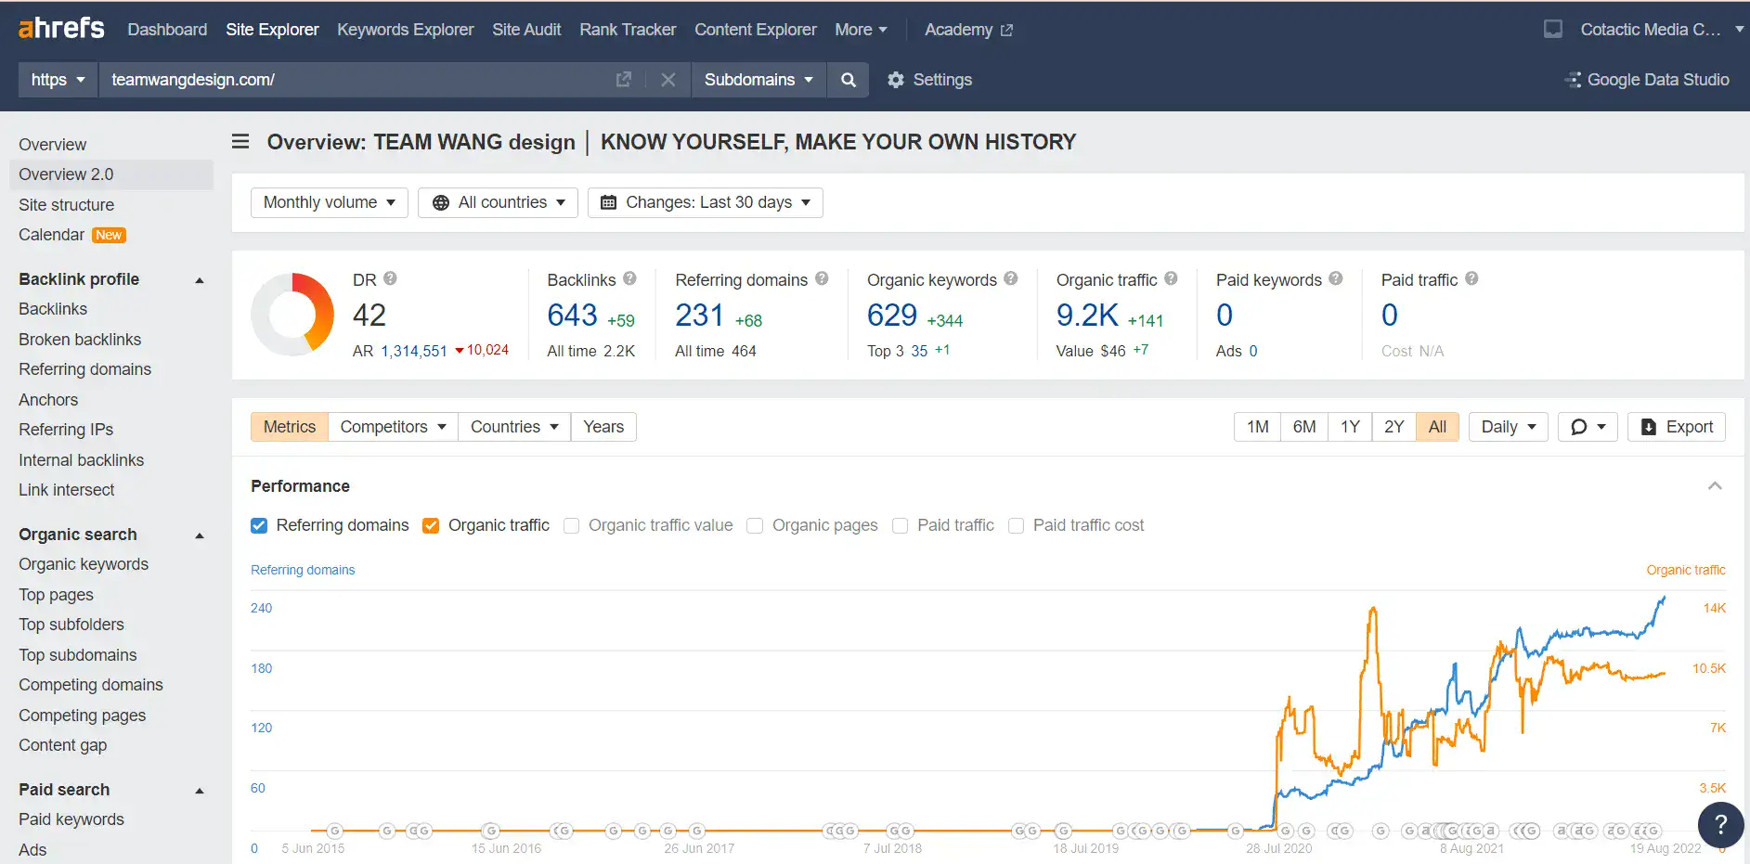
Task: Toggle sidebar with the hamburger menu icon
Action: point(240,141)
